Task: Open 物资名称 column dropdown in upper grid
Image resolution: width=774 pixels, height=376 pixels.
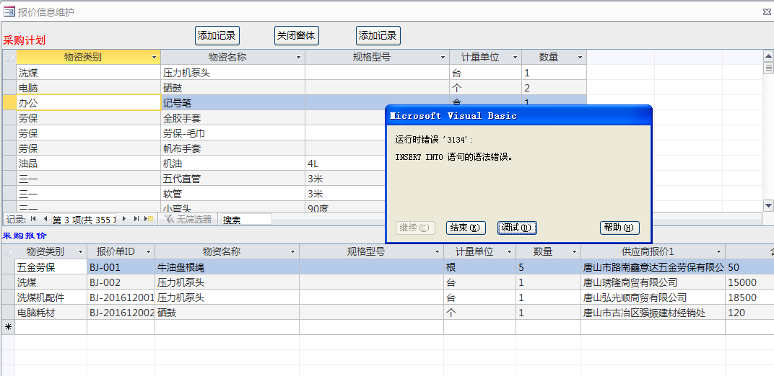Action: 298,57
